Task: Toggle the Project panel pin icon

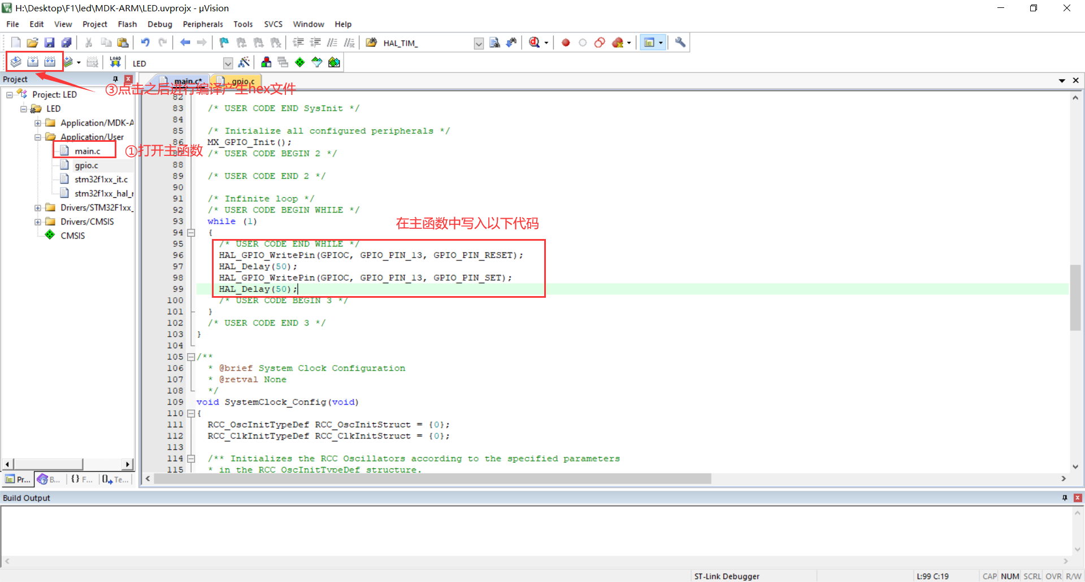Action: click(116, 79)
